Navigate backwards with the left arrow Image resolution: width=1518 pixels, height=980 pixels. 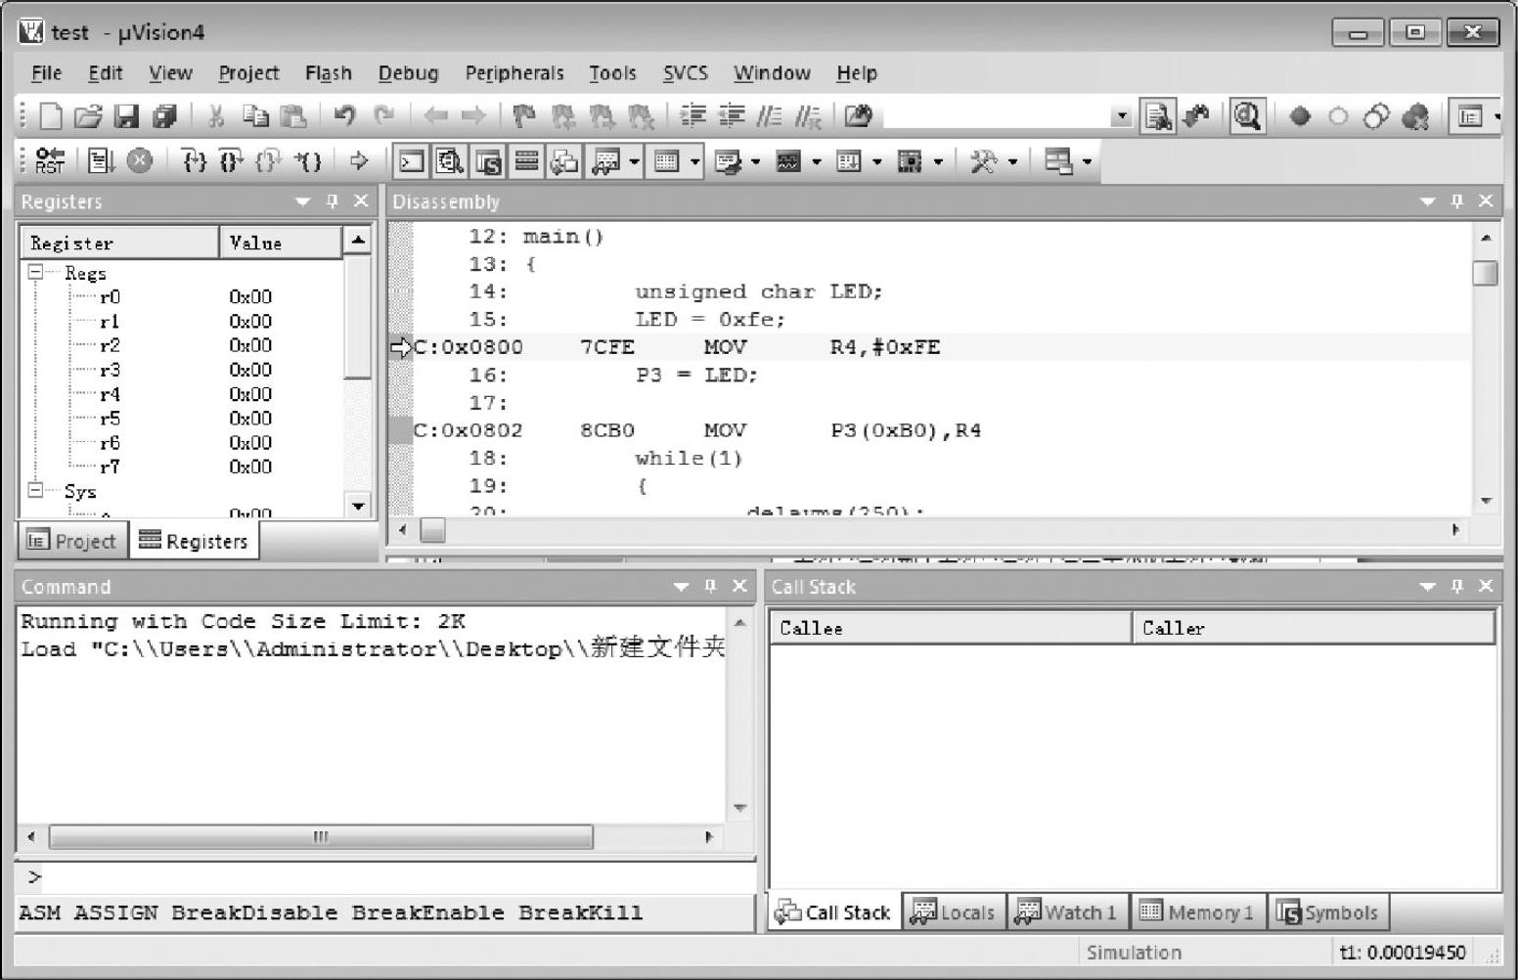coord(435,116)
